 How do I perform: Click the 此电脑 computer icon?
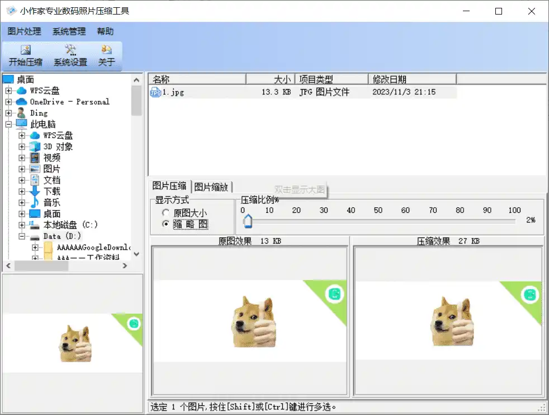pyautogui.click(x=22, y=124)
